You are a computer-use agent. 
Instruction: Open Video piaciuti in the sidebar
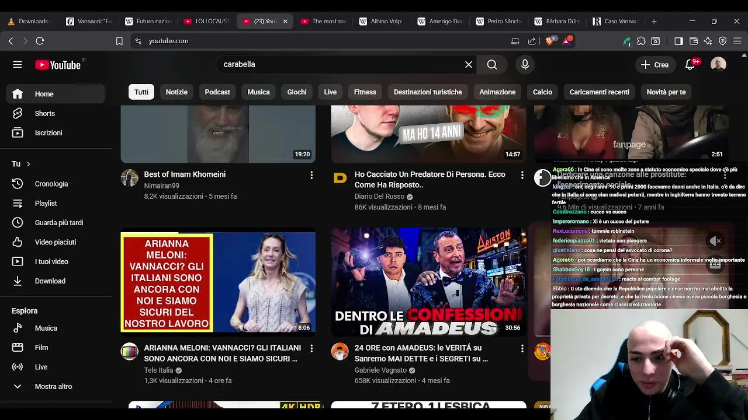(x=57, y=242)
